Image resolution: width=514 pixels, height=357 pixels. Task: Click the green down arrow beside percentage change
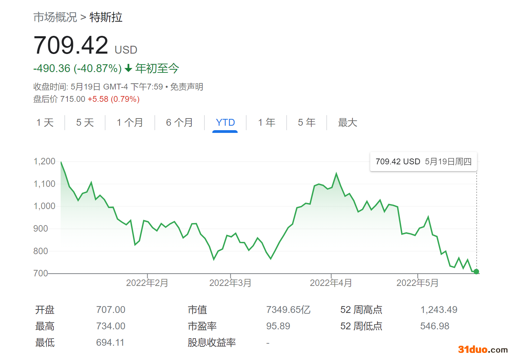(x=128, y=68)
